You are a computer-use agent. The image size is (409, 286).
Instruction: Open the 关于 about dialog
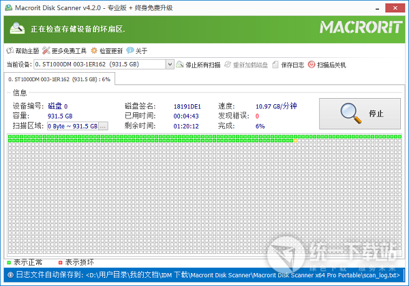(x=136, y=50)
